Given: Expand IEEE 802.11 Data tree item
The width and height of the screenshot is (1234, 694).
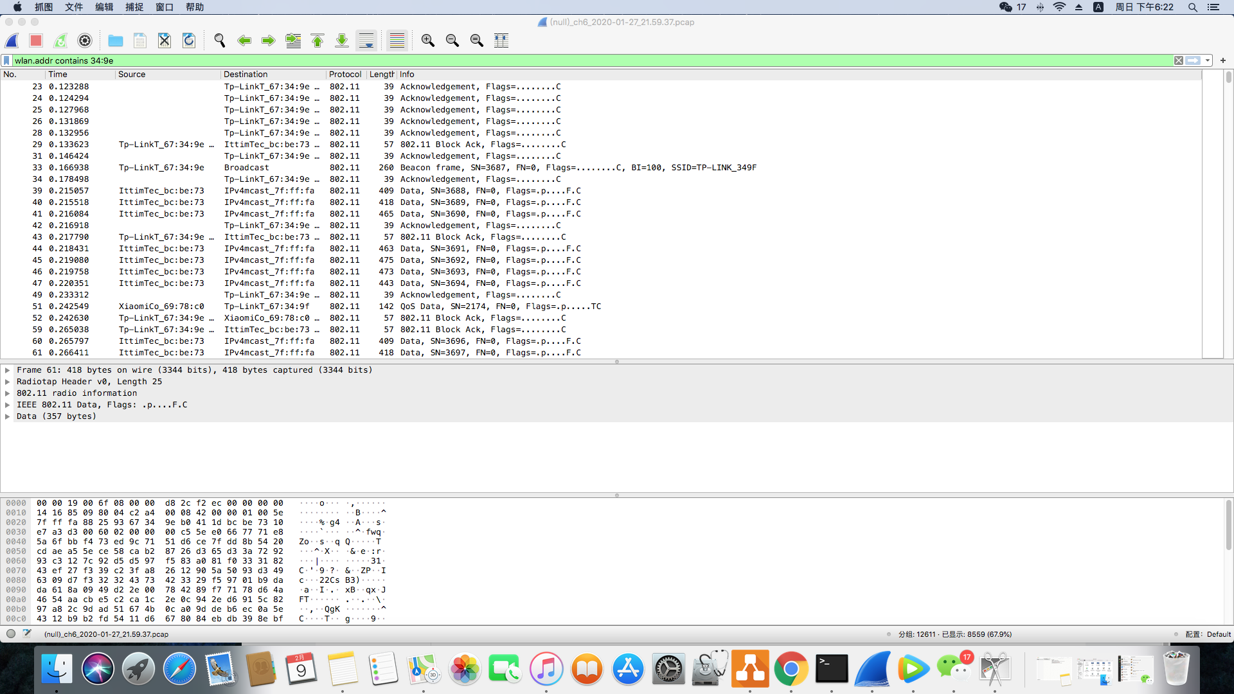Looking at the screenshot, I should click(x=8, y=405).
